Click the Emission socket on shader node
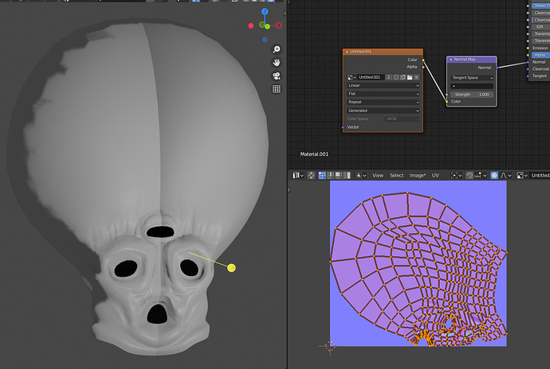This screenshot has height=369, width=550. point(528,48)
